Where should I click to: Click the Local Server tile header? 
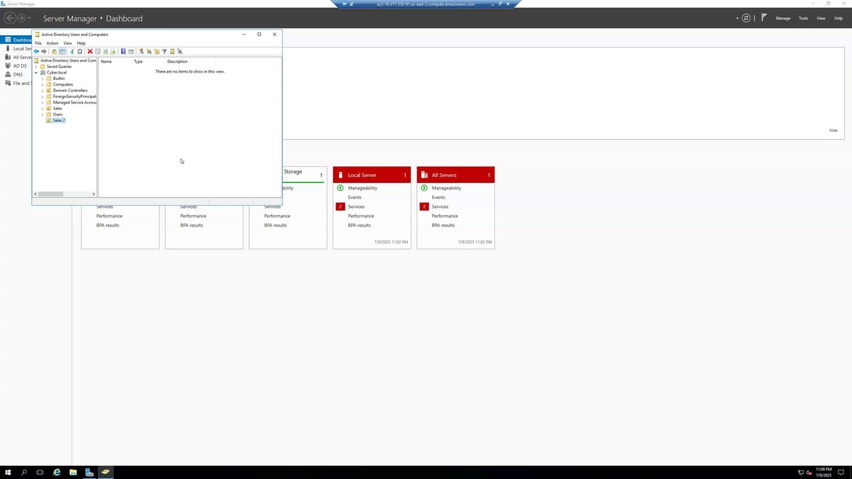[372, 175]
